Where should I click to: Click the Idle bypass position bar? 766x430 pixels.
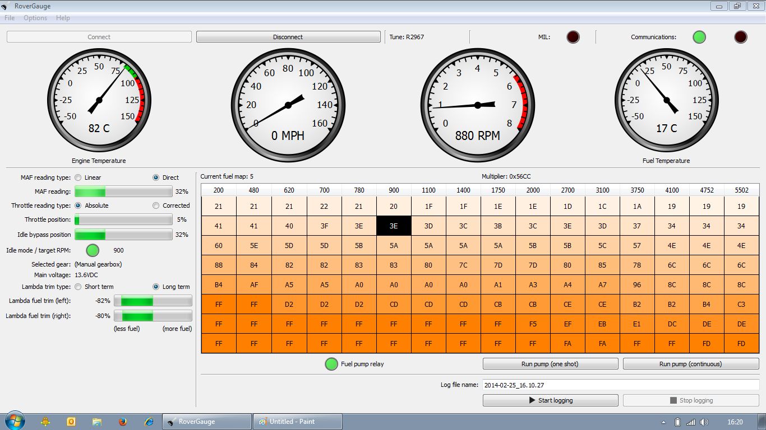(x=123, y=235)
